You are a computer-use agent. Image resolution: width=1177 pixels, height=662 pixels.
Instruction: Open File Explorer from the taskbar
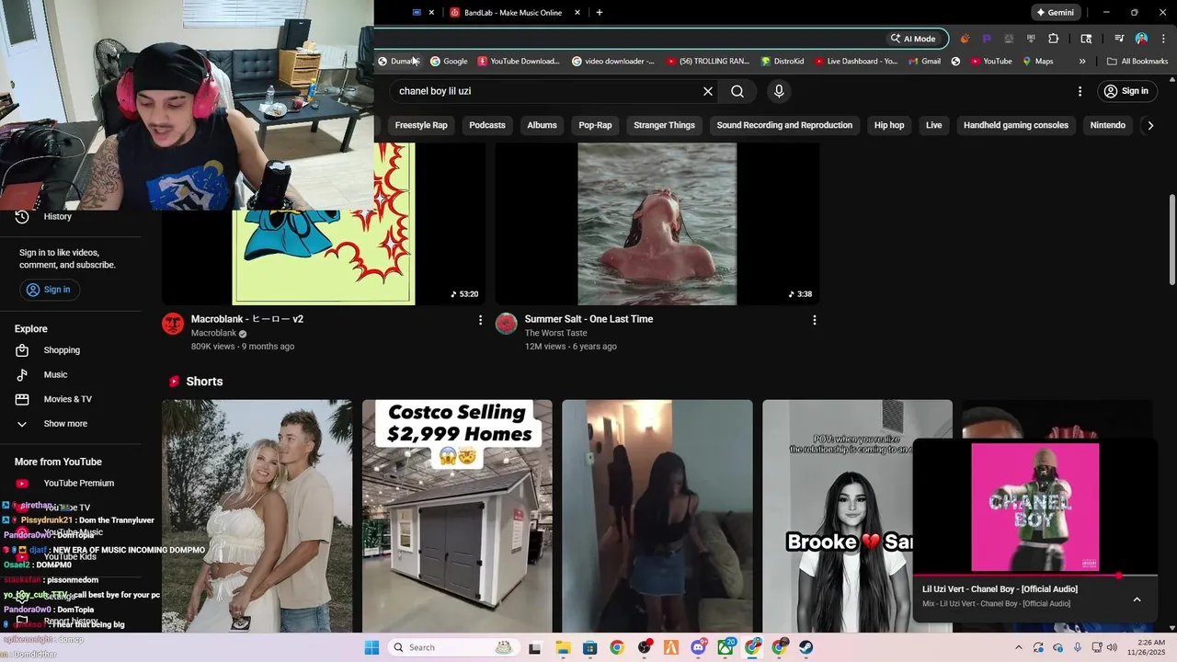tap(562, 647)
